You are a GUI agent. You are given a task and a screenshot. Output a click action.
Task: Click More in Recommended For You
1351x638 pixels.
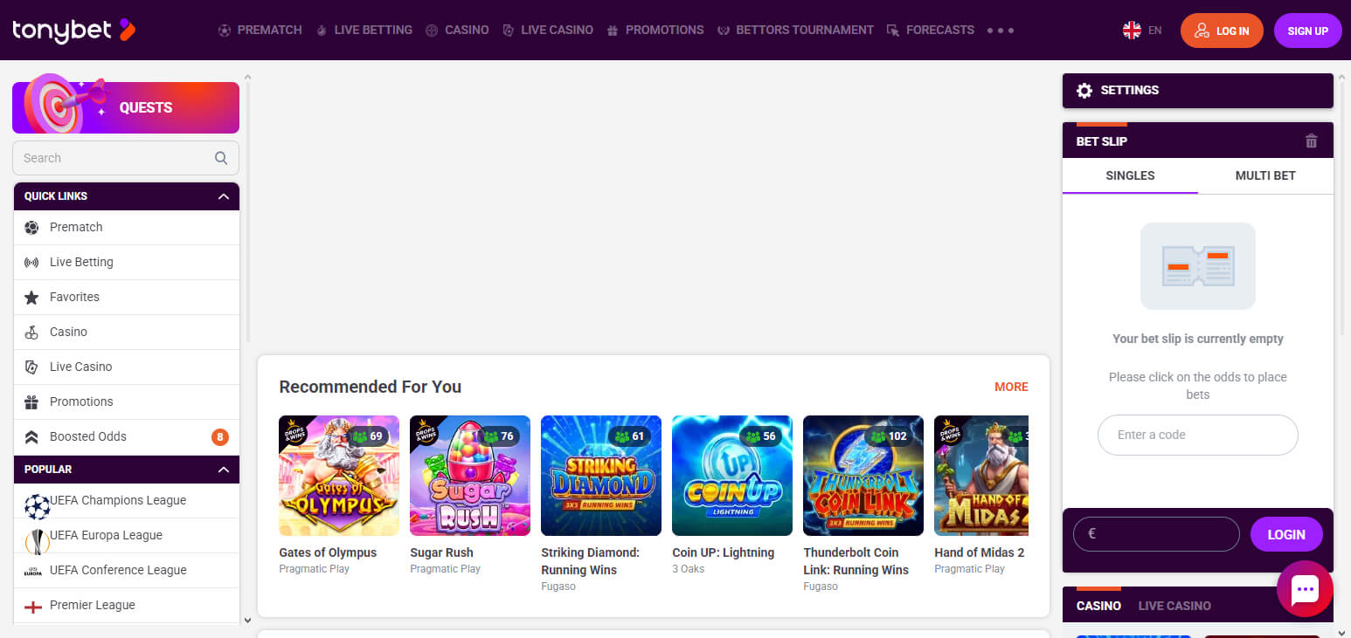[1011, 387]
